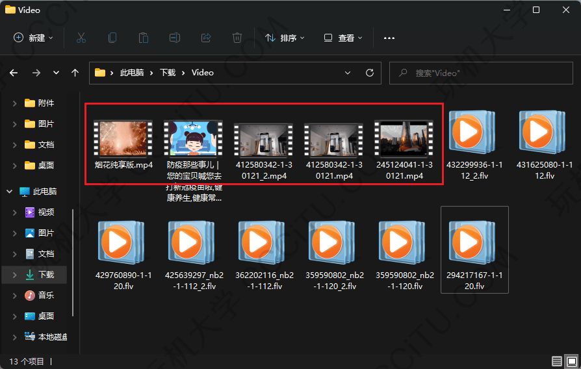
Task: Open the 查看 view dropdown
Action: point(343,38)
